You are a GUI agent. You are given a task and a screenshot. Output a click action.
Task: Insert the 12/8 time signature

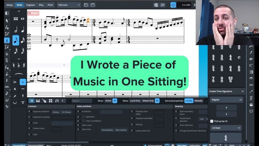231,80
